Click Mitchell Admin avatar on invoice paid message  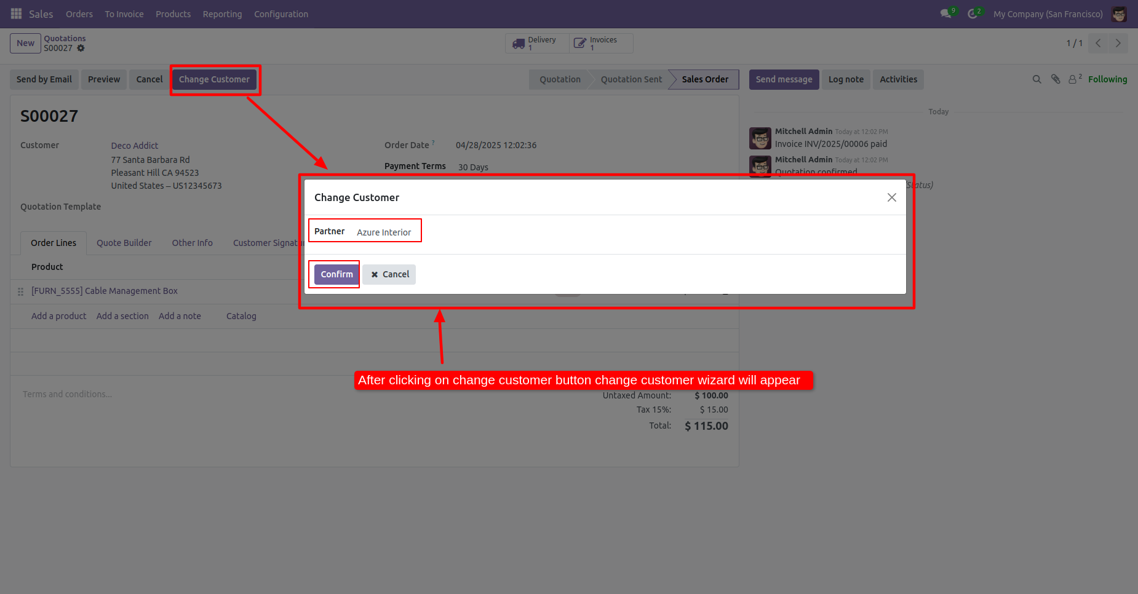760,138
